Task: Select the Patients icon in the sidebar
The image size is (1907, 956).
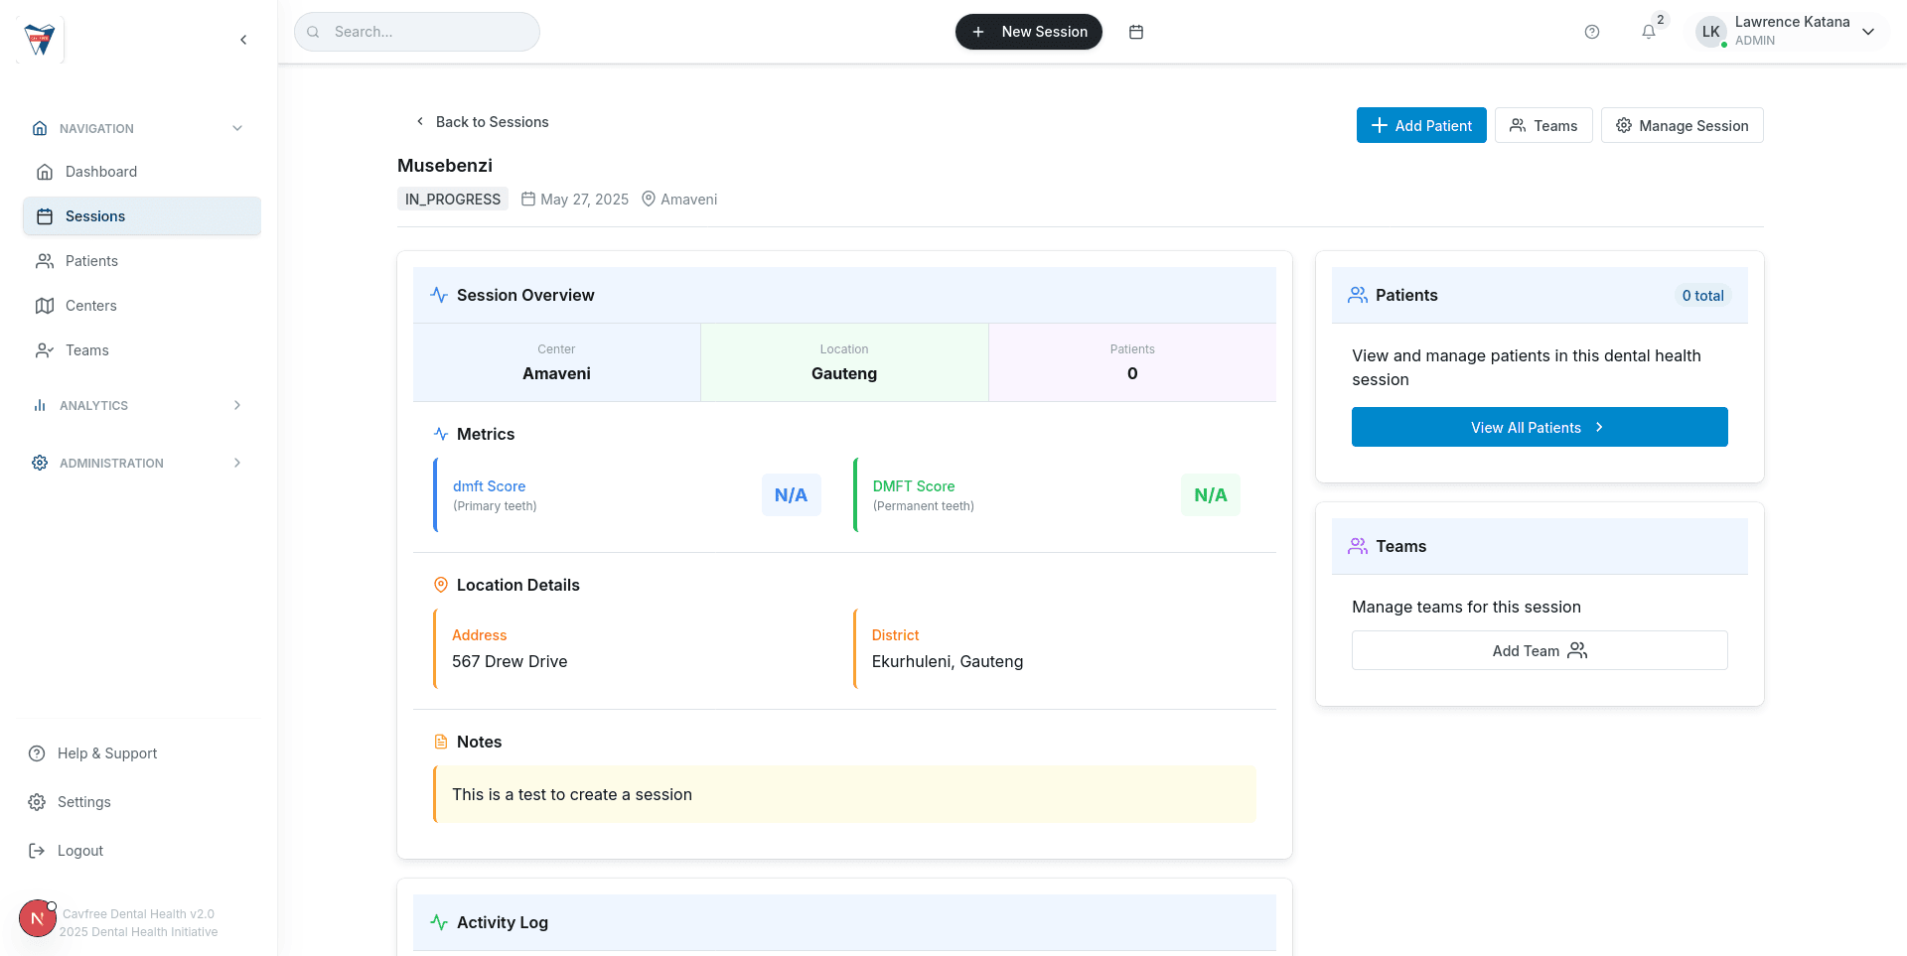Action: [x=45, y=260]
